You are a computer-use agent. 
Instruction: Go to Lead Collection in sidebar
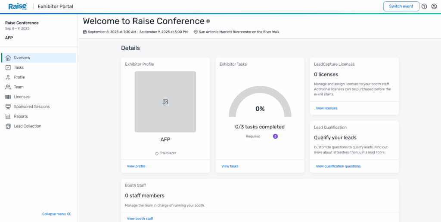point(38,126)
